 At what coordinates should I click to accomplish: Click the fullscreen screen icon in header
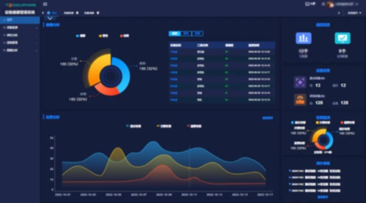click(x=307, y=4)
